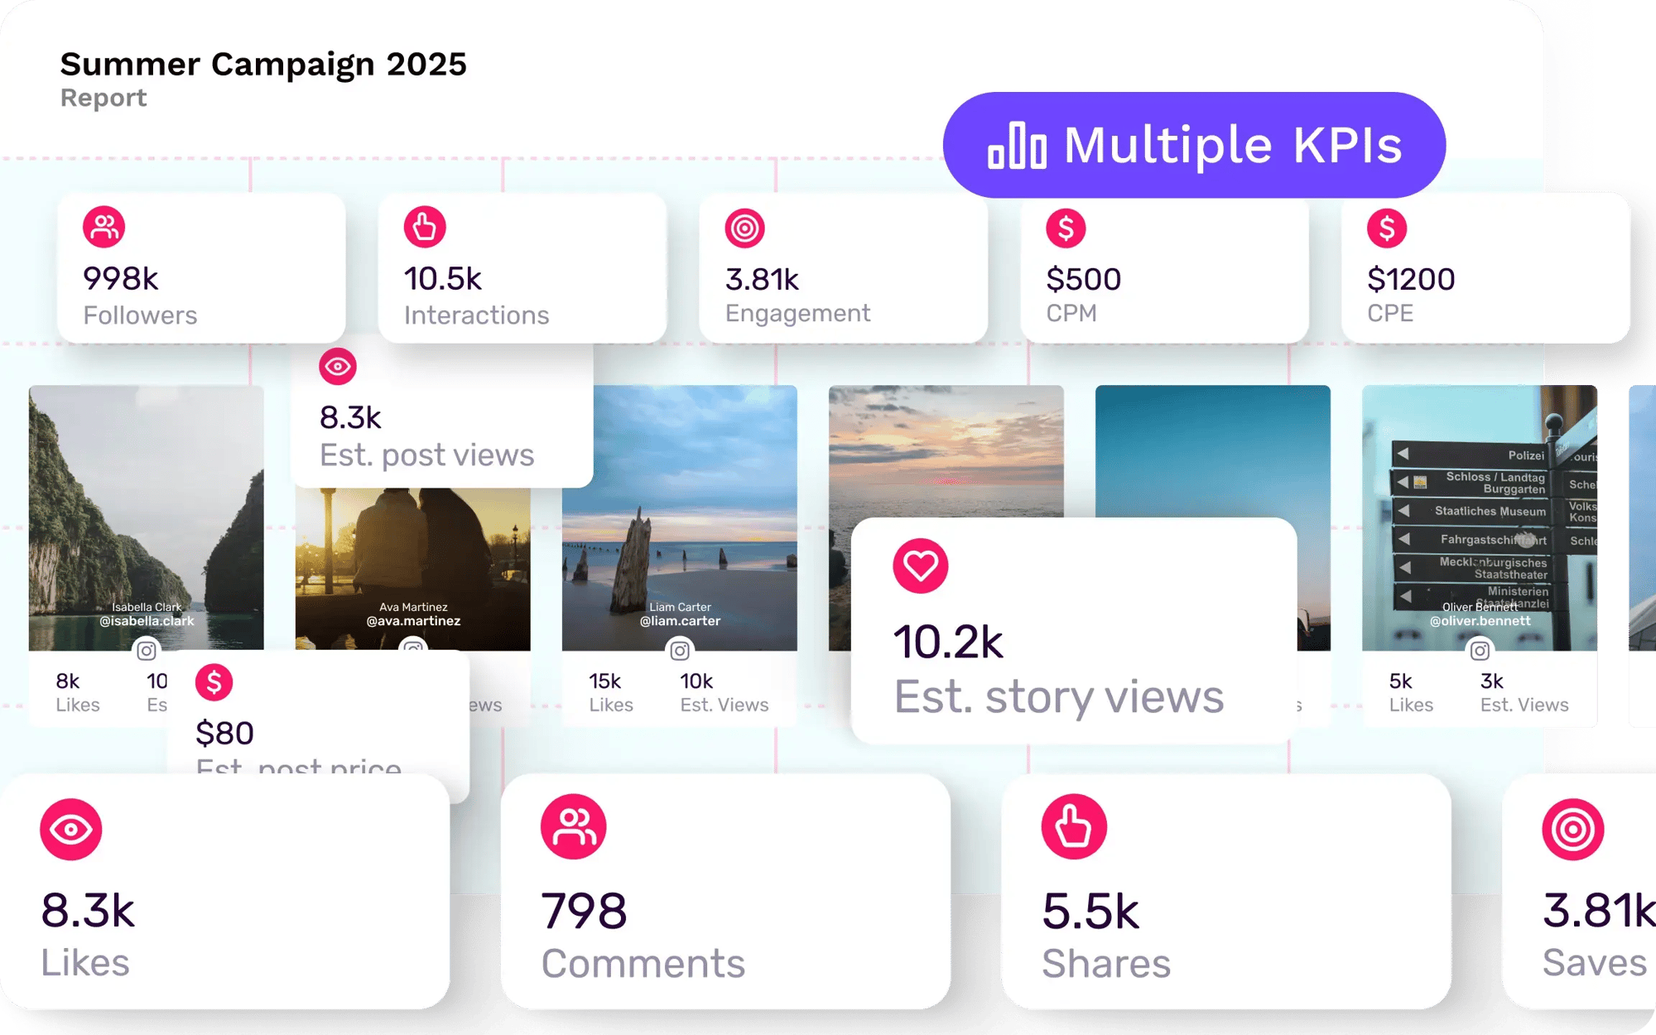
Task: Select the 3.81k Engagement value
Action: (763, 280)
